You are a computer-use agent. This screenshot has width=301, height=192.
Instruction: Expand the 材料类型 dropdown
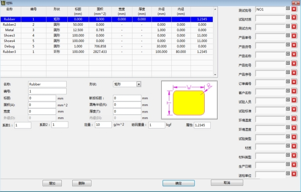(287, 156)
